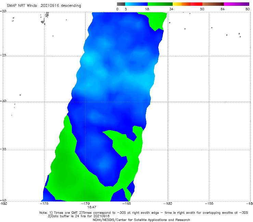Click the date '20210916' in the title
Screen dimensions: 253x222
pyautogui.click(x=50, y=5)
